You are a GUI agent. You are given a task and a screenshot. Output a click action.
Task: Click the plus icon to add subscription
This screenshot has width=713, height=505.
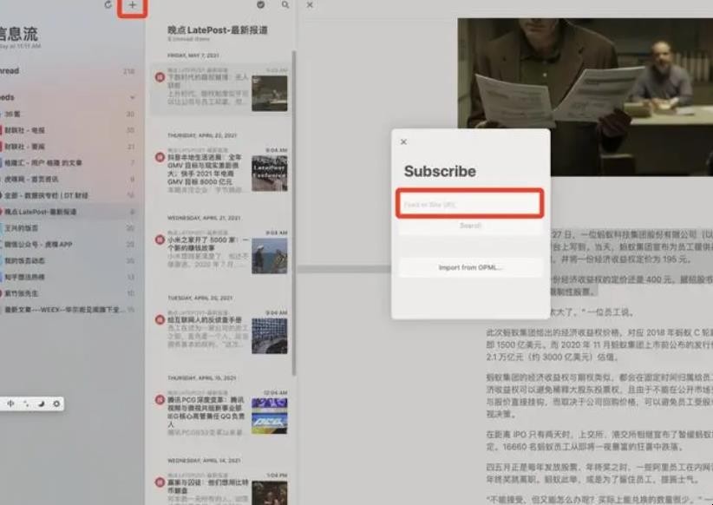point(132,6)
